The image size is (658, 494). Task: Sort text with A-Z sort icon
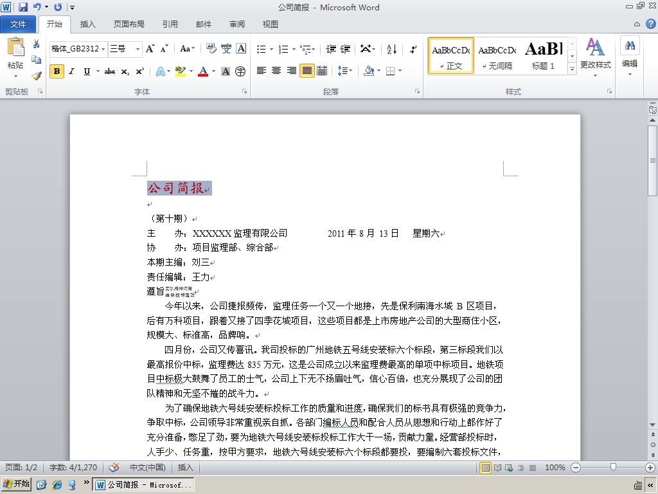click(391, 49)
